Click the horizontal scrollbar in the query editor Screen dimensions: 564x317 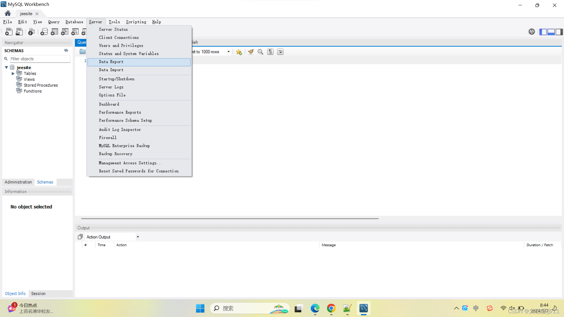pos(230,218)
